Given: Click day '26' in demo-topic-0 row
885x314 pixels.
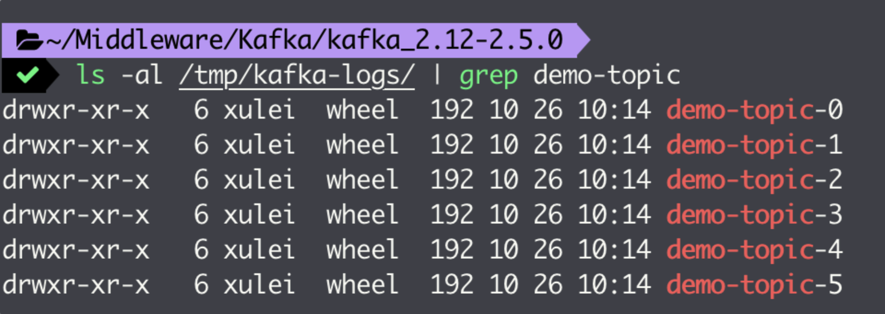Looking at the screenshot, I should click(548, 110).
